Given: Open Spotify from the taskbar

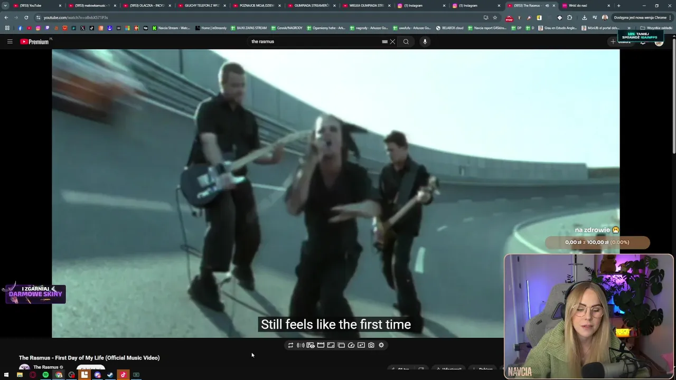Looking at the screenshot, I should point(45,375).
